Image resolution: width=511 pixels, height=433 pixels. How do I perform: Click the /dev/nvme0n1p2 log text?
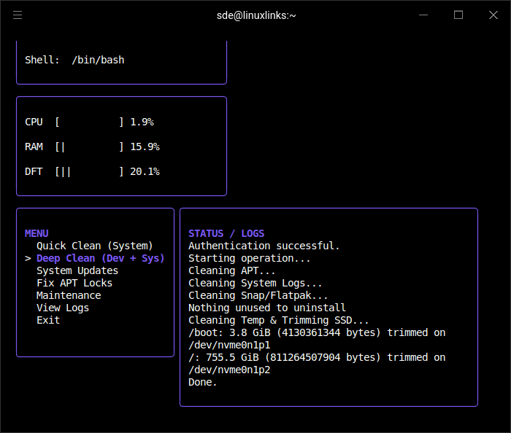click(x=229, y=370)
